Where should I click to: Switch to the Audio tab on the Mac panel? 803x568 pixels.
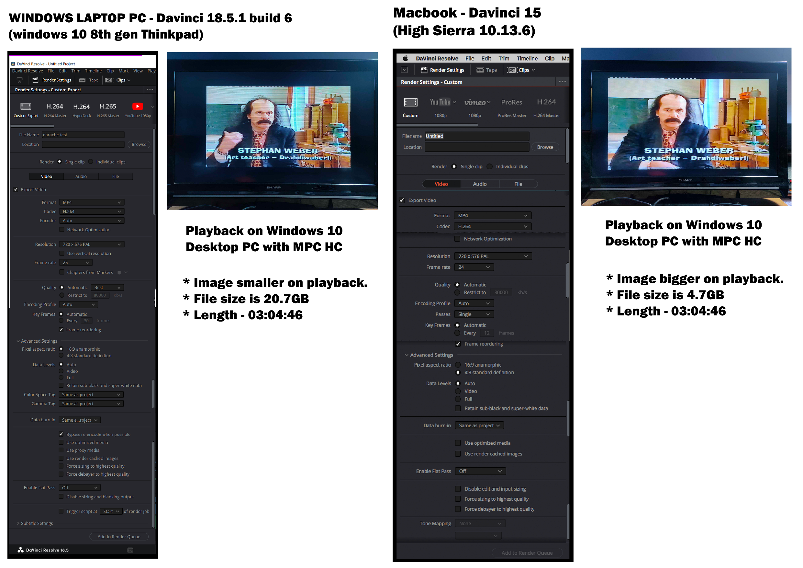tap(479, 184)
